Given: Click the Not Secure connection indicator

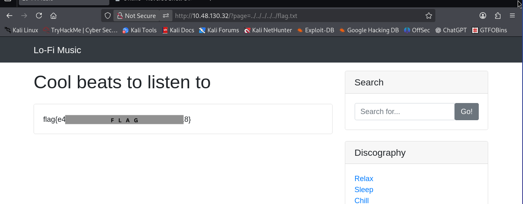Looking at the screenshot, I should (x=136, y=16).
